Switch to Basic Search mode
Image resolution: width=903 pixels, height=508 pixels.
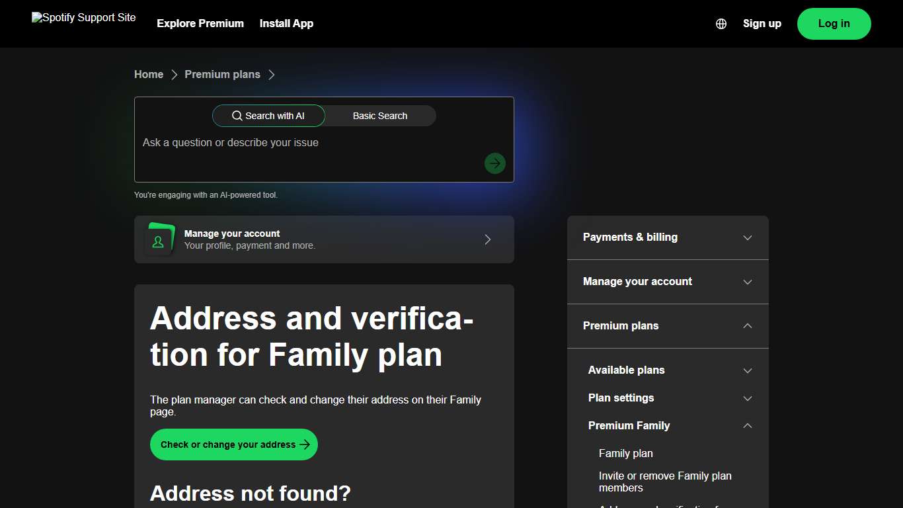tap(380, 116)
